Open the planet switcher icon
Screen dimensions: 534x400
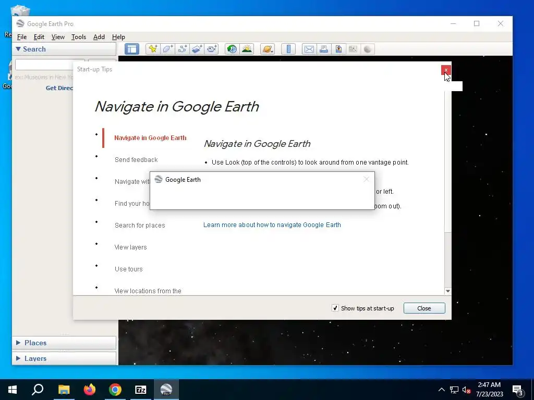pyautogui.click(x=268, y=49)
